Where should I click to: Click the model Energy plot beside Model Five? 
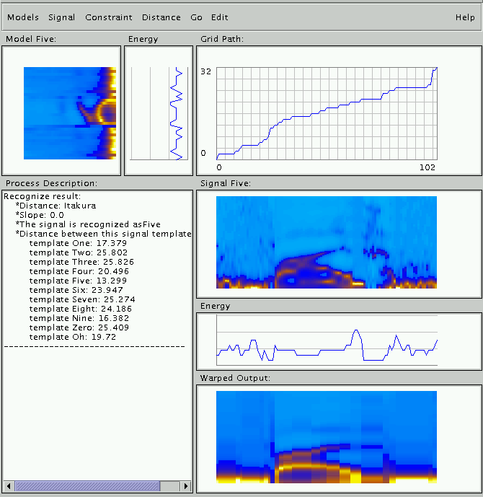(x=159, y=113)
